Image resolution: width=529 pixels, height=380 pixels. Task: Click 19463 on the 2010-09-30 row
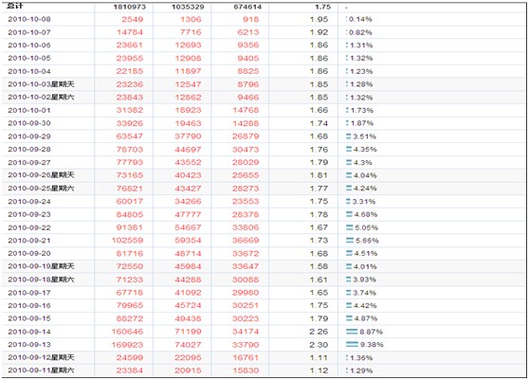(x=188, y=123)
